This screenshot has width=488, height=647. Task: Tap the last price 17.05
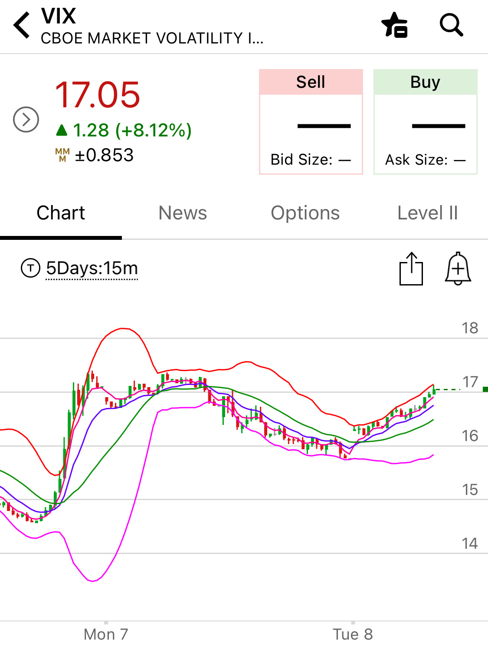98,95
